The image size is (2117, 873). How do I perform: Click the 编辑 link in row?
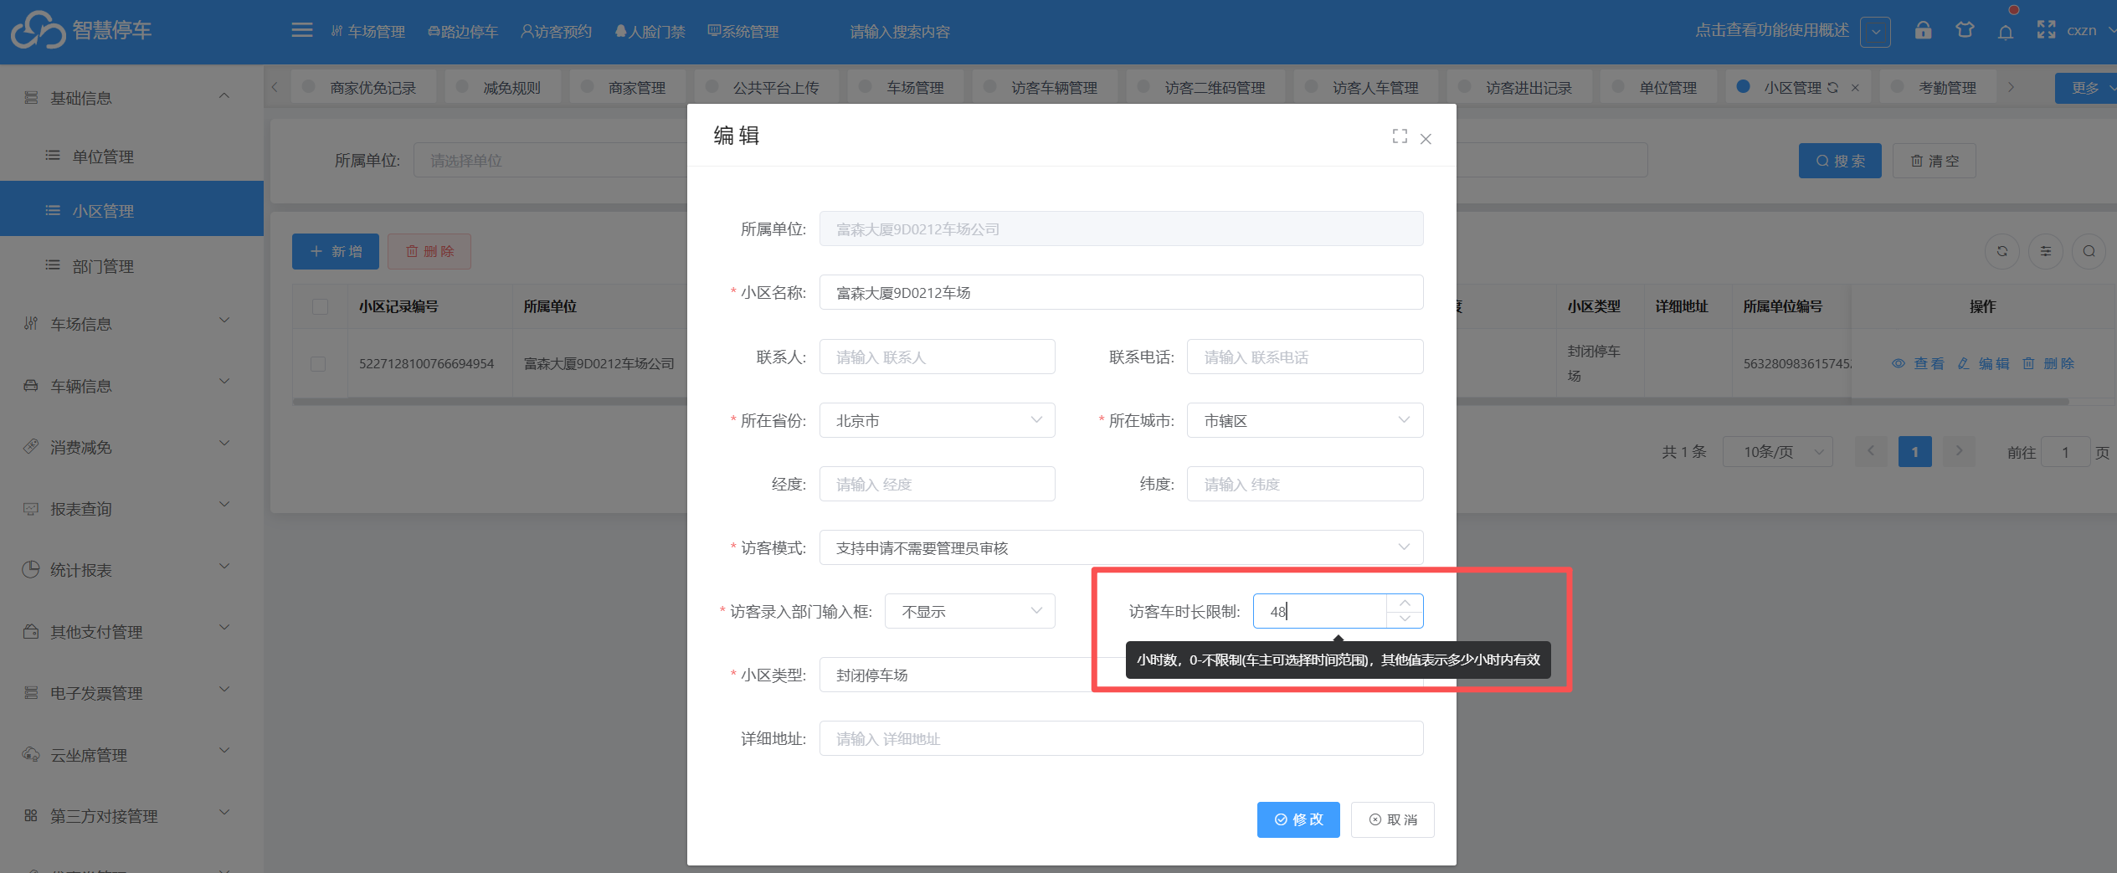coord(1983,364)
